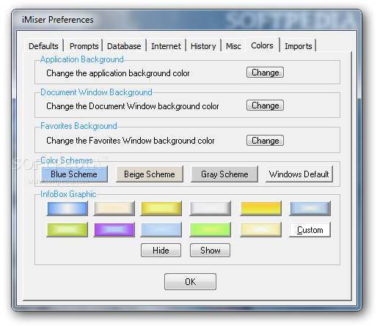The height and width of the screenshot is (326, 377).
Task: Choose the purple InfoBox graphic
Action: 114,229
